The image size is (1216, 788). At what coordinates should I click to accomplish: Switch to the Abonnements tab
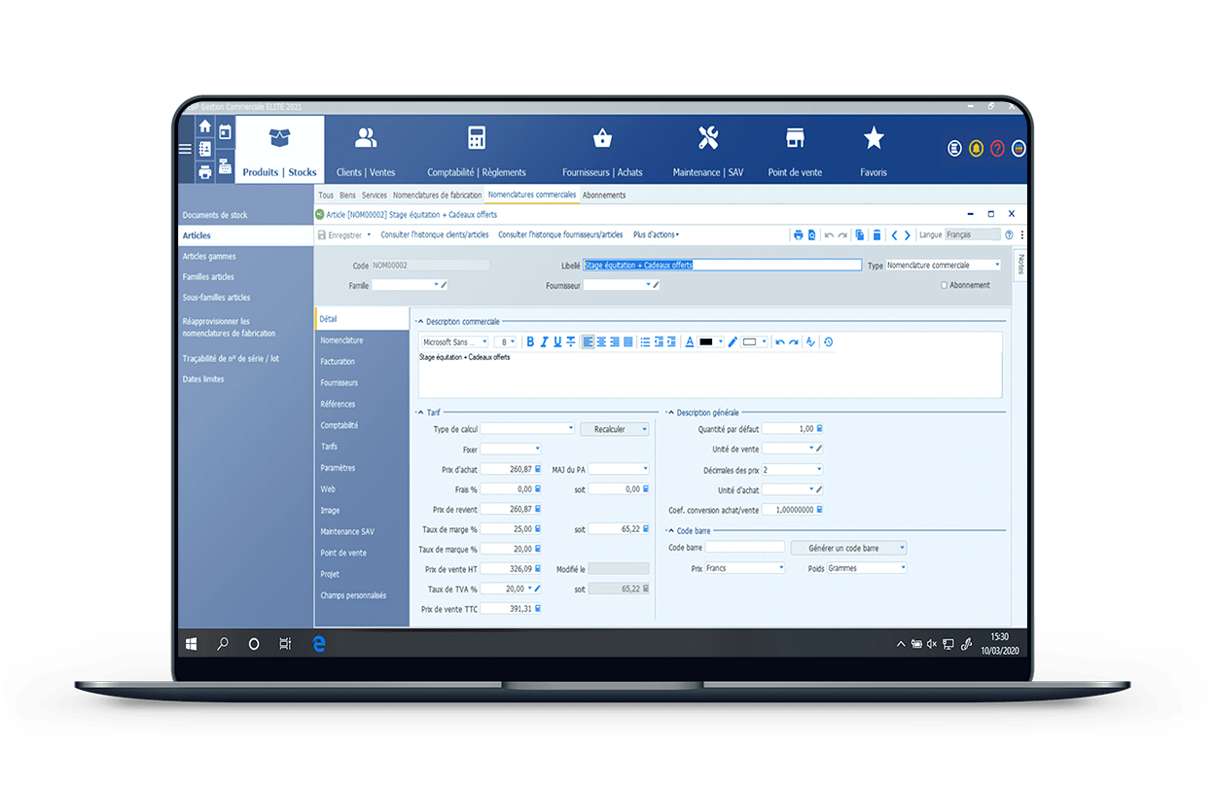[x=604, y=195]
